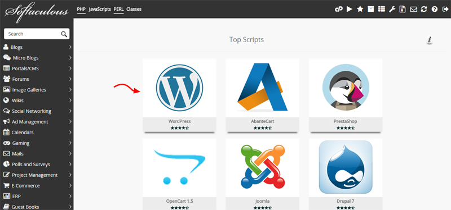Click the info 'i' icon beside Top Scripts
The height and width of the screenshot is (210, 451).
click(430, 40)
